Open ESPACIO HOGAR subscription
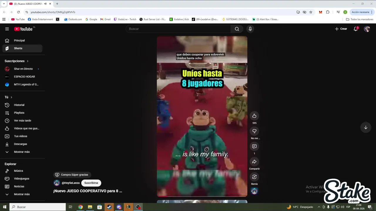 22,76
